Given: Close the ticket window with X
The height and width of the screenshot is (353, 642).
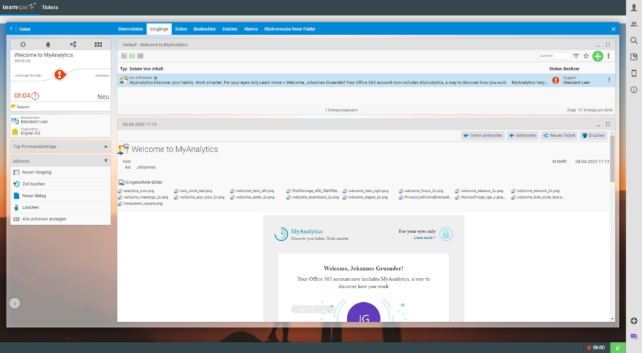Looking at the screenshot, I should (x=613, y=29).
